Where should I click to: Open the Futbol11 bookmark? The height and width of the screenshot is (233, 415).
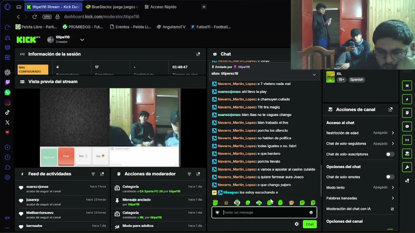click(211, 27)
